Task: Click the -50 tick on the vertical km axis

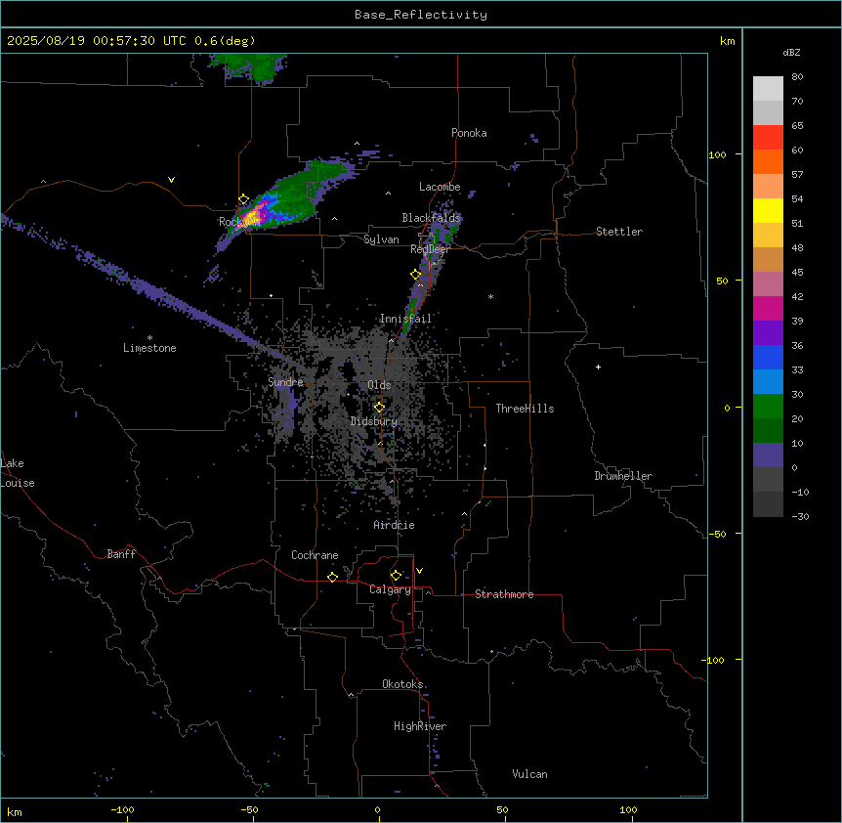Action: 717,534
